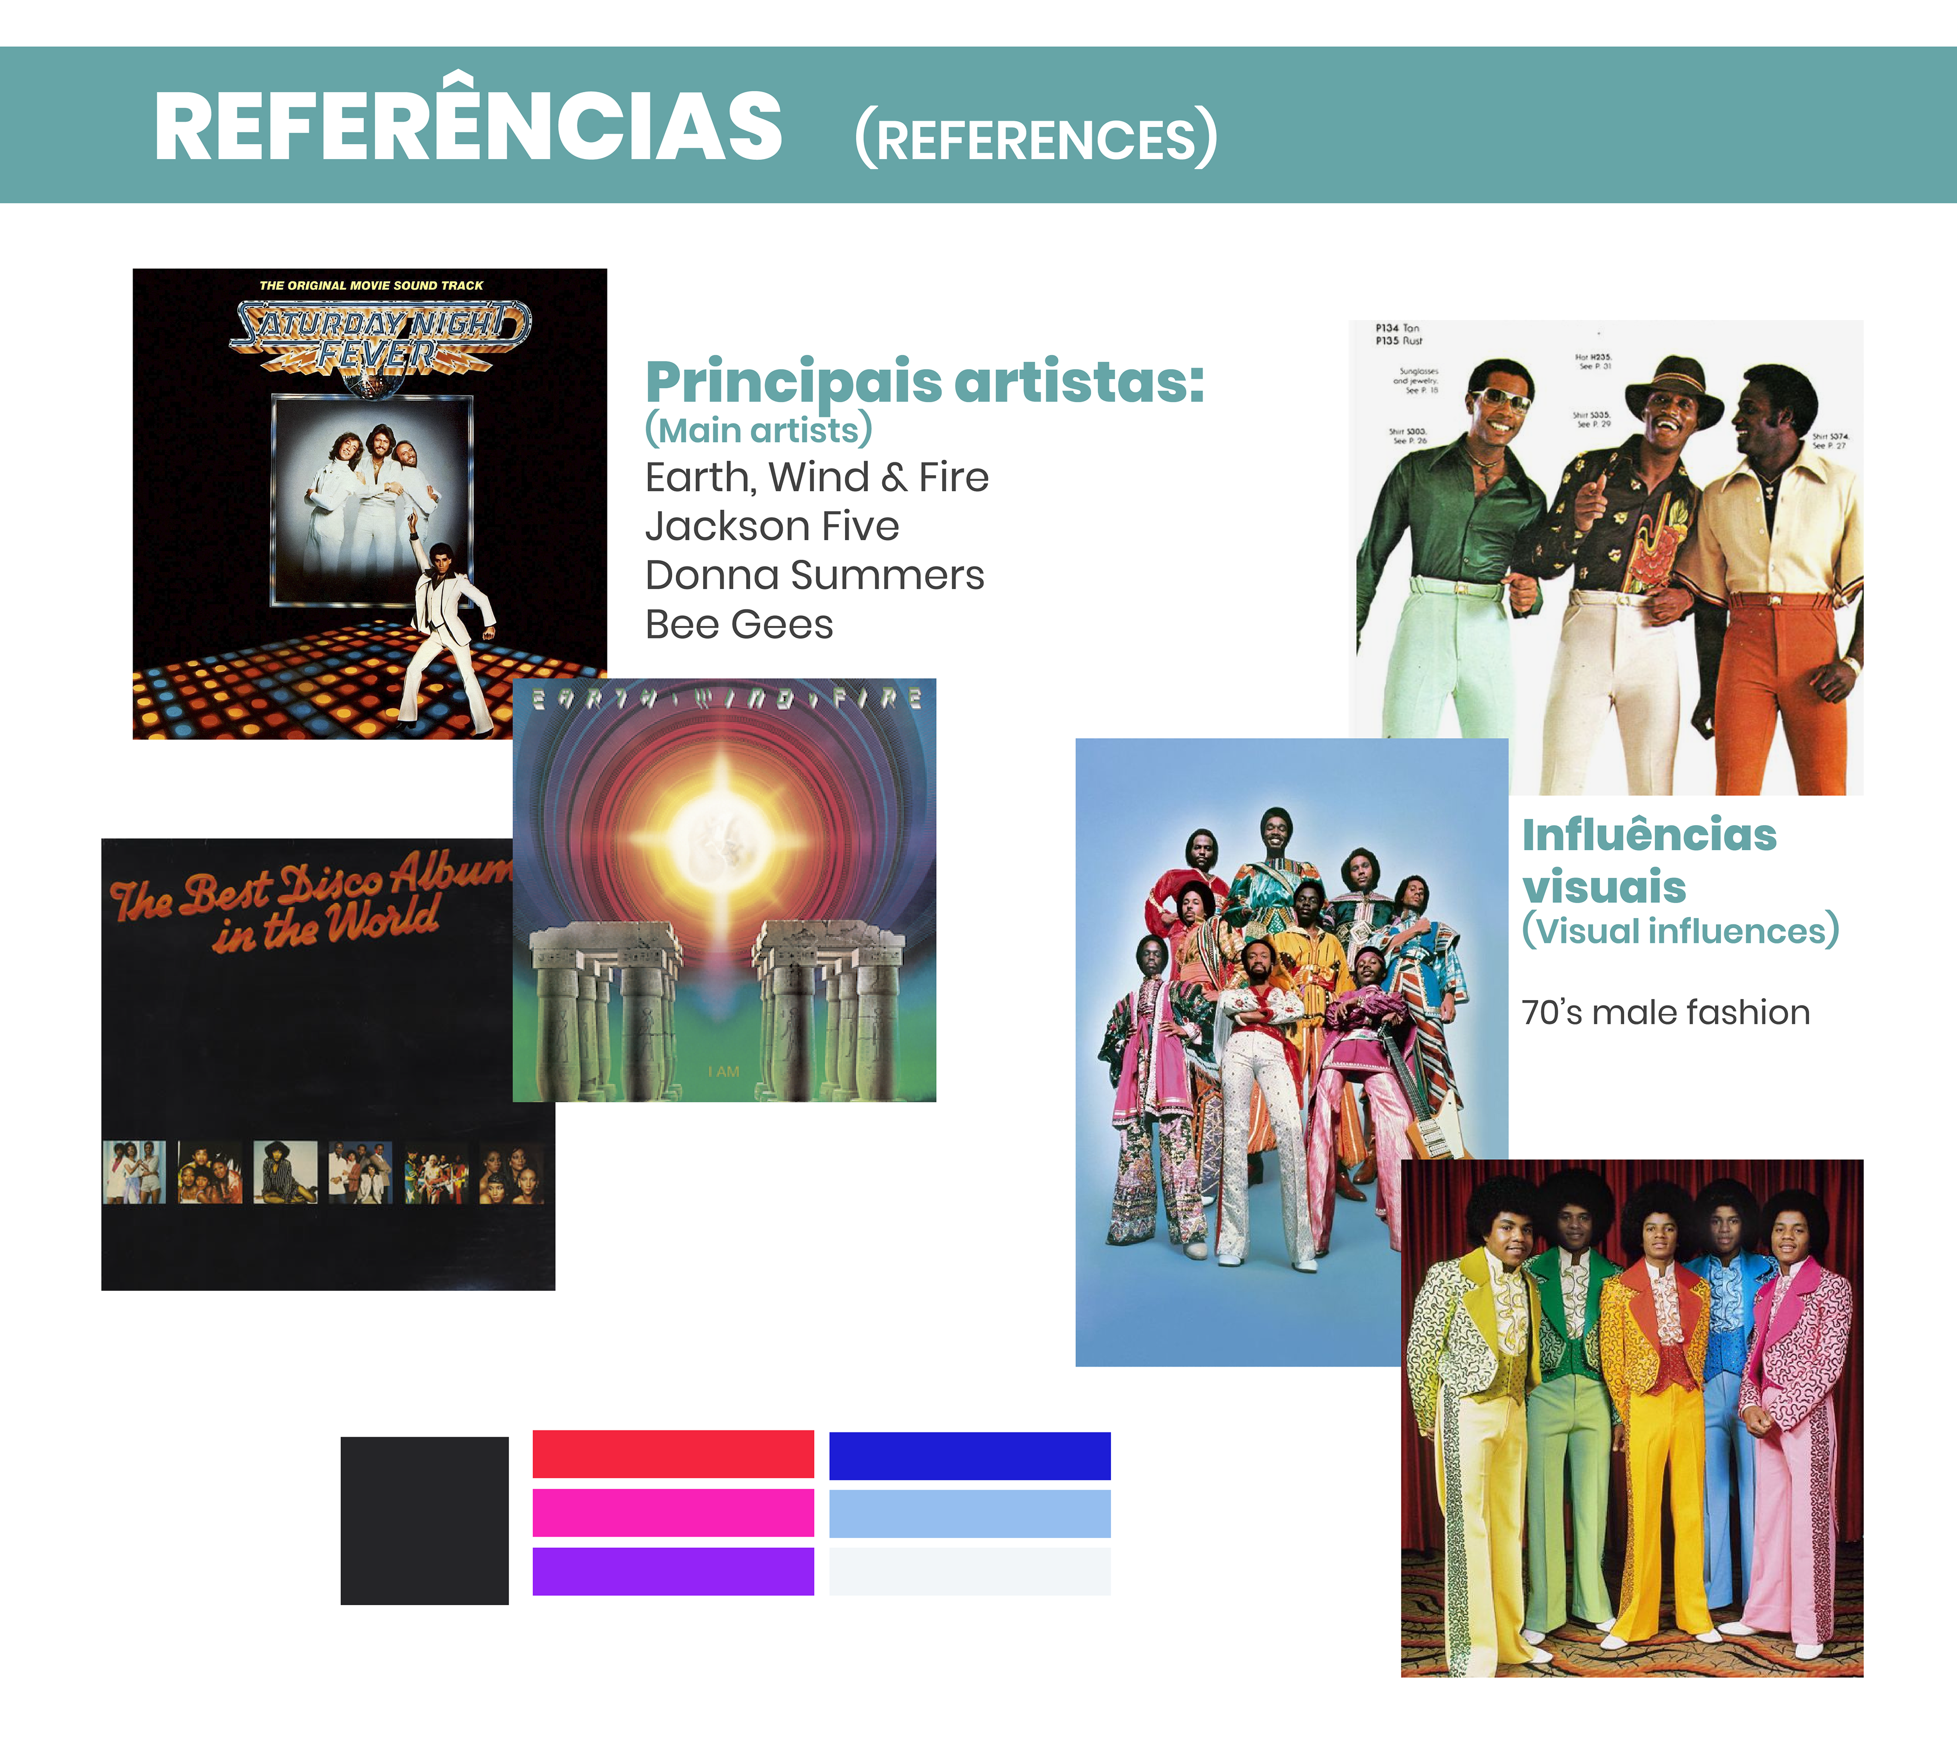Select the purple color swatch
This screenshot has width=1957, height=1755.
click(673, 1572)
